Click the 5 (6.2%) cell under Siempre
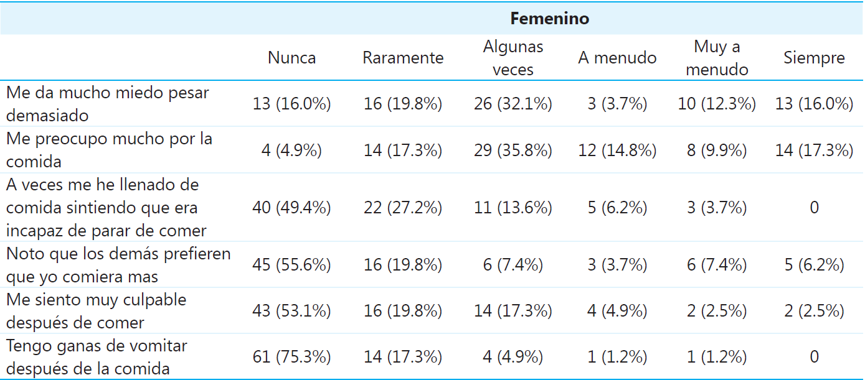Image resolution: width=865 pixels, height=380 pixels. tap(814, 265)
